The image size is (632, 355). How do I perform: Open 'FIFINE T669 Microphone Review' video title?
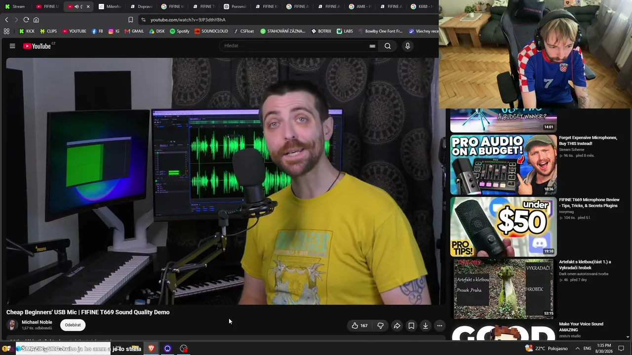589,203
